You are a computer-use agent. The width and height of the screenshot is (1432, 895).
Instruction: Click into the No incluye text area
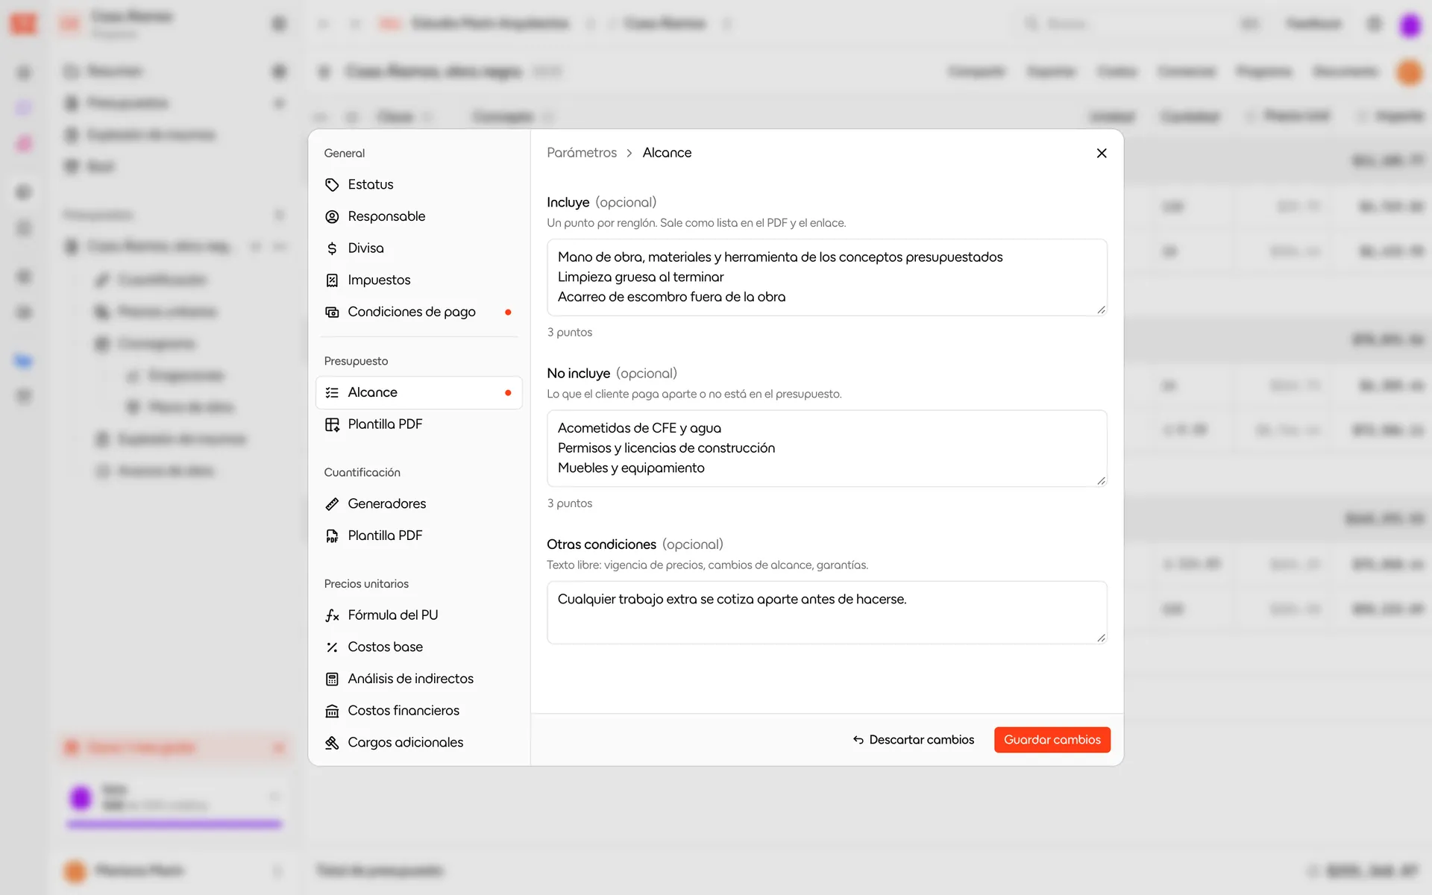[x=826, y=448]
